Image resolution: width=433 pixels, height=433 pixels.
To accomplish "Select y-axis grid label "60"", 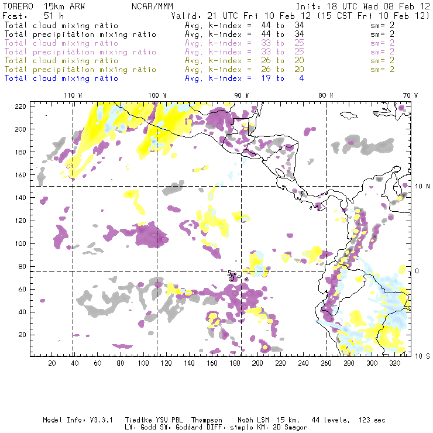I will tap(23, 289).
